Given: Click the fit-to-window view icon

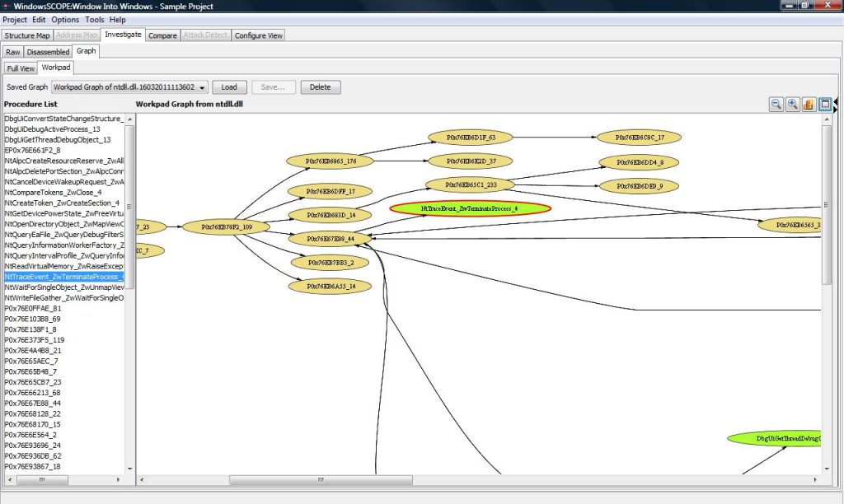Looking at the screenshot, I should click(825, 105).
